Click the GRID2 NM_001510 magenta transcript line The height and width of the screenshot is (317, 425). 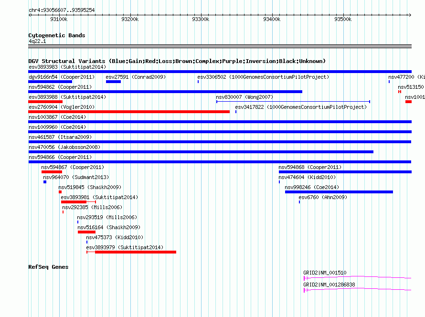point(358,277)
